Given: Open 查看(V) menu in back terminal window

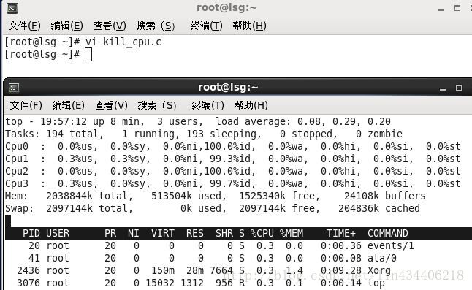Looking at the screenshot, I should click(x=110, y=26).
